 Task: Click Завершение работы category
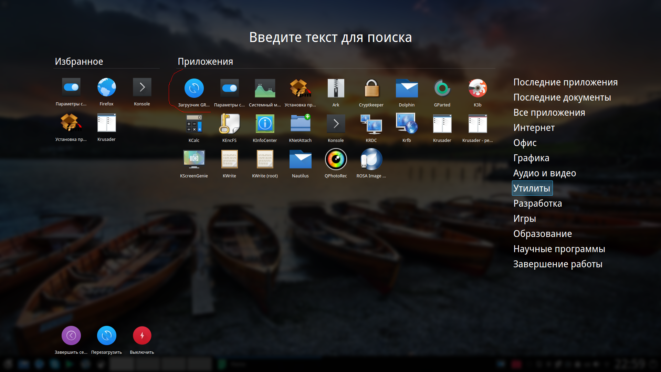557,264
